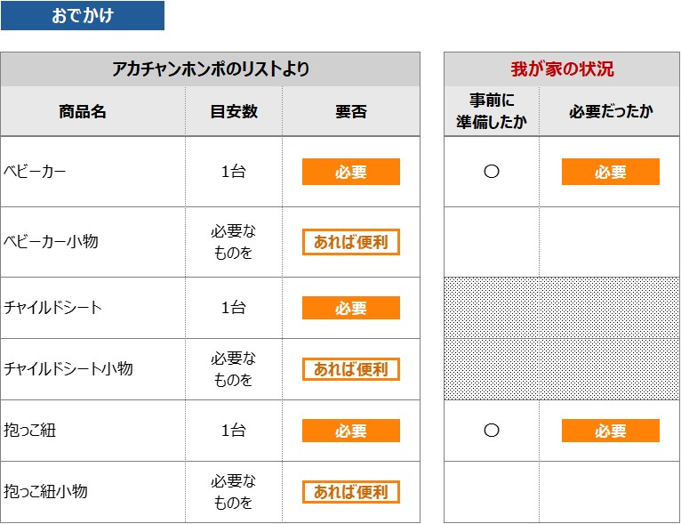Click the おでかけ blue header tab
Viewport: 681px width, 524px height.
pos(83,16)
